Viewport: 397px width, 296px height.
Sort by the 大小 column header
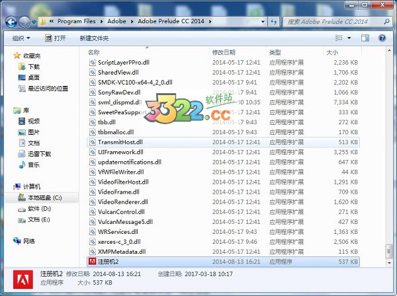[x=332, y=52]
